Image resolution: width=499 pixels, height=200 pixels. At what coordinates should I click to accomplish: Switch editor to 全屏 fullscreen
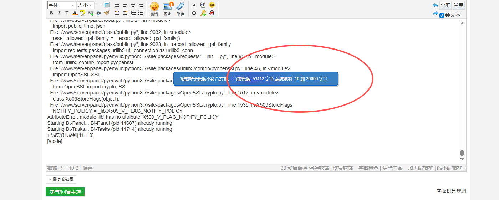[x=445, y=5]
